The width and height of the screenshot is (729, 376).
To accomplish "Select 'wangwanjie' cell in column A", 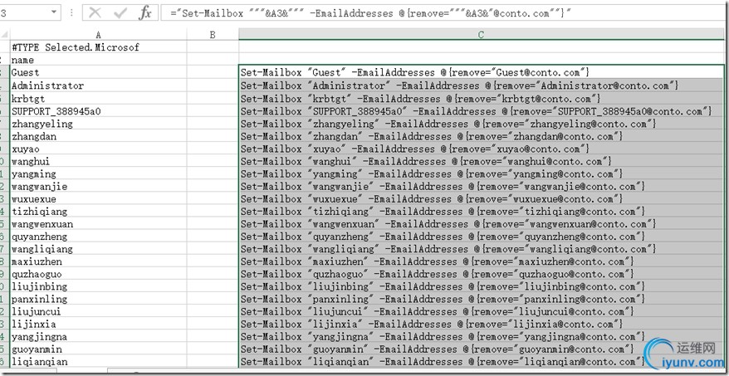I will coord(99,187).
